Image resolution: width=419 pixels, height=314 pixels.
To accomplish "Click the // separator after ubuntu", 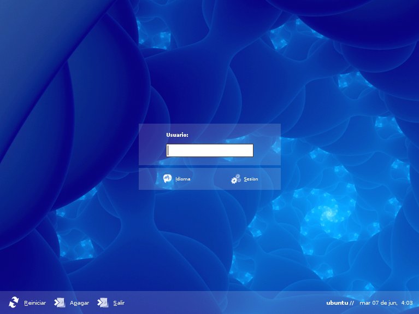I will [352, 303].
